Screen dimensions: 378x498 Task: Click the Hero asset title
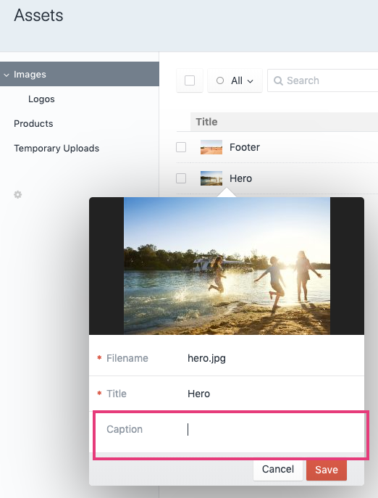(x=241, y=178)
